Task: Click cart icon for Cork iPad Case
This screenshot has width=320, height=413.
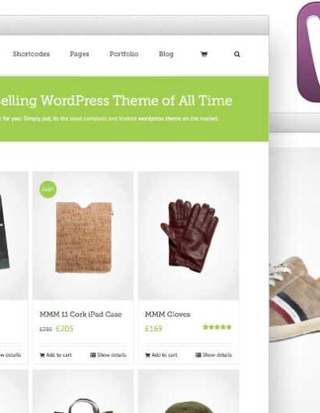Action: click(42, 355)
